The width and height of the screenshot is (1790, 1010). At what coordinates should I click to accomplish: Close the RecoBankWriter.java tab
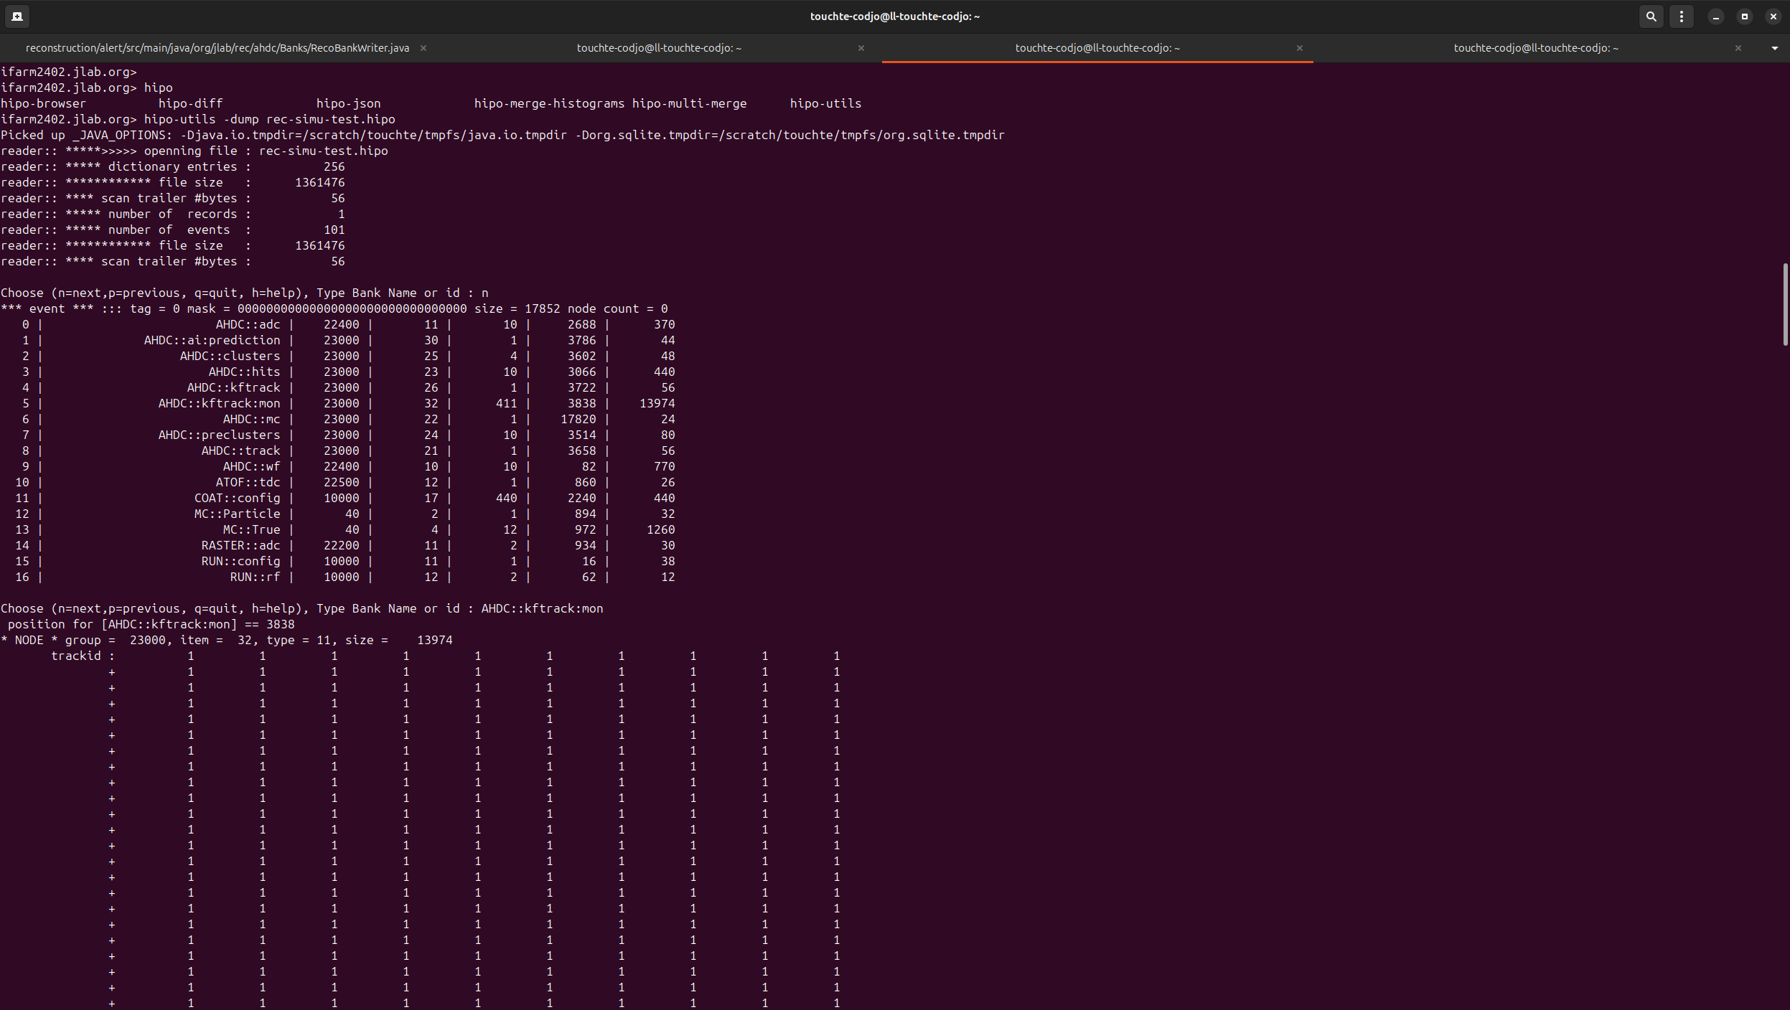423,48
